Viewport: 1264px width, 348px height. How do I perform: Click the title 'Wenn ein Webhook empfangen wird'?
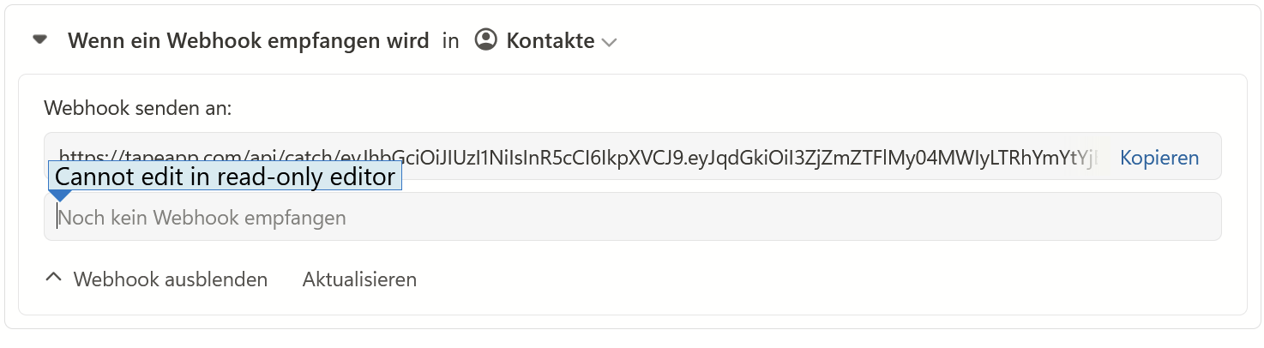pos(248,40)
